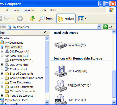The height and width of the screenshot is (105, 117).
Task: Open the Search magnifier tool
Action: tap(46, 18)
